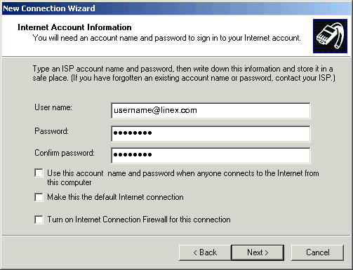353x270 pixels.
Task: Click the 'User name:' label
Action: pyautogui.click(x=53, y=107)
